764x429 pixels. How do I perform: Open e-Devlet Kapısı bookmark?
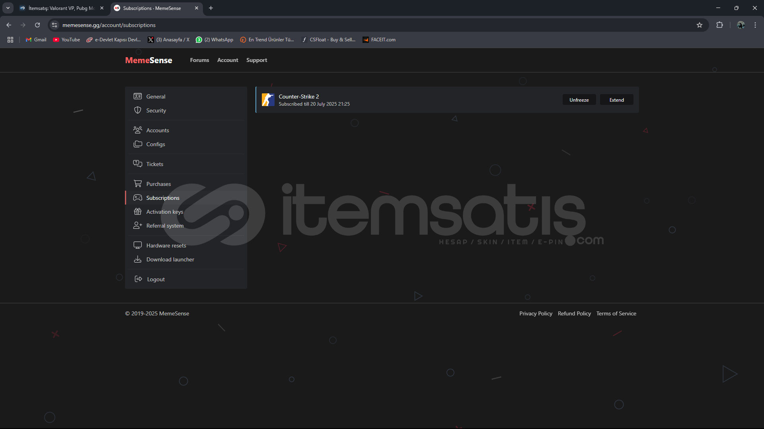coord(114,40)
